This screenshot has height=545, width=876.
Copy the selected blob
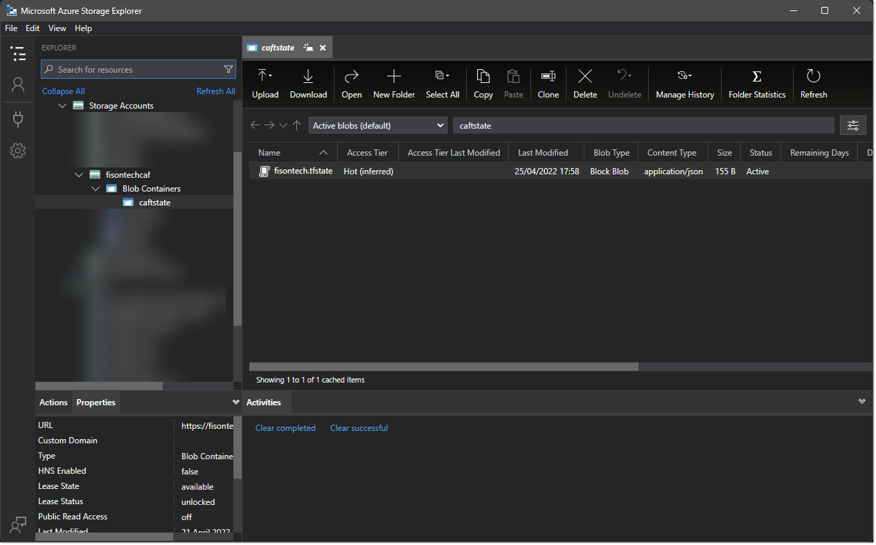(x=483, y=84)
